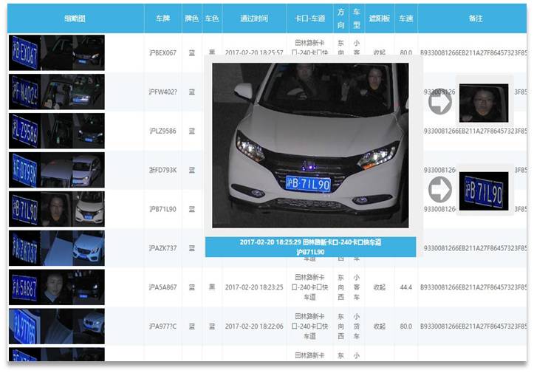Click 收起 in the 沪A5A867 row

pyautogui.click(x=380, y=287)
